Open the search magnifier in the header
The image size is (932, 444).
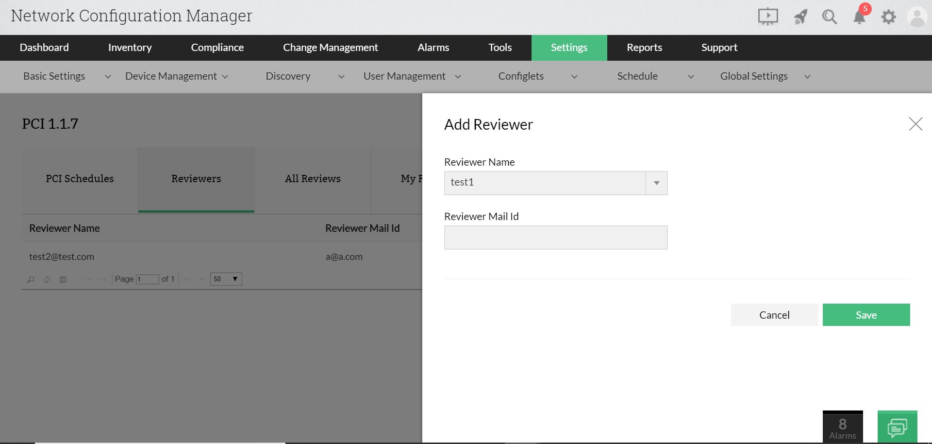click(830, 17)
